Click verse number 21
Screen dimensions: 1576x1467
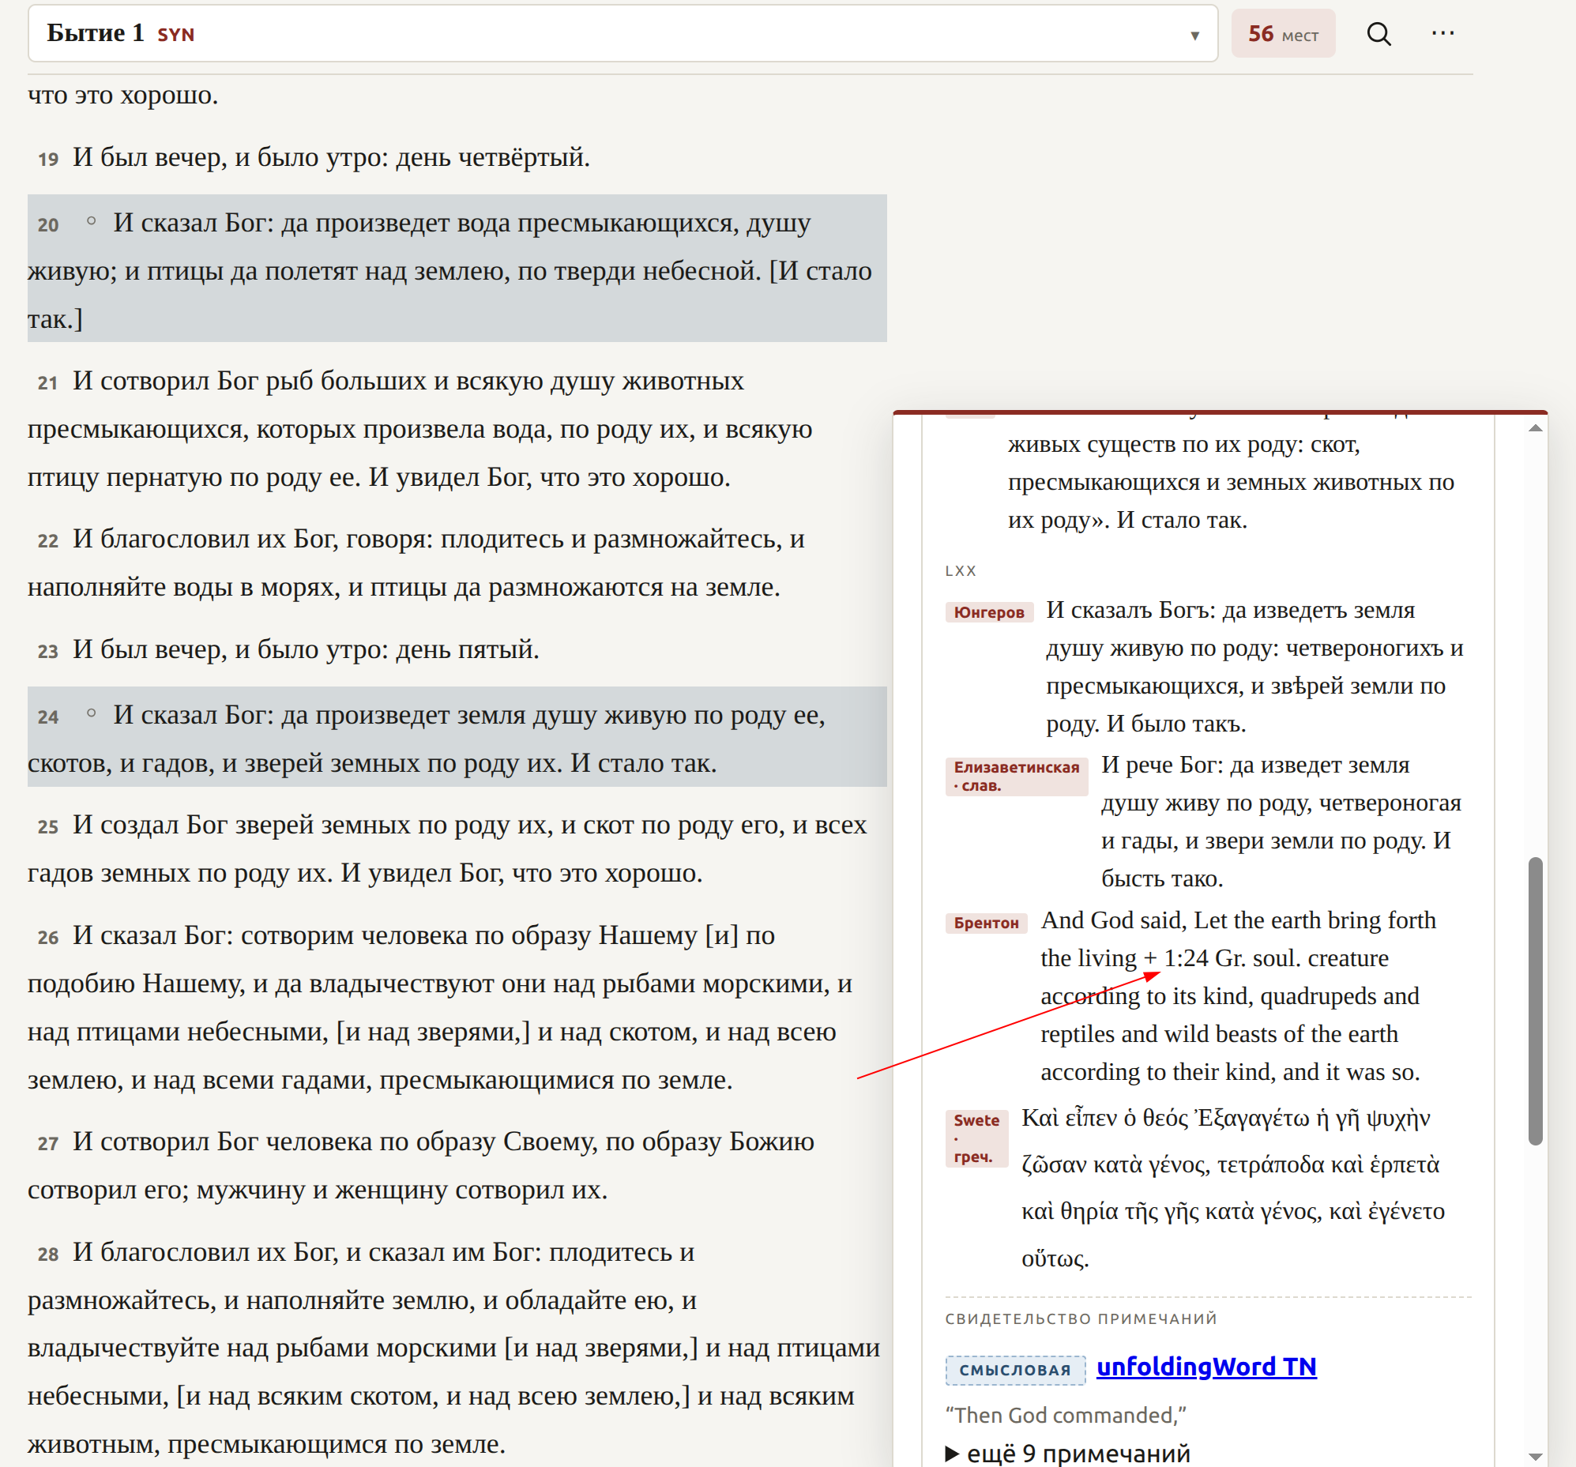tap(47, 383)
